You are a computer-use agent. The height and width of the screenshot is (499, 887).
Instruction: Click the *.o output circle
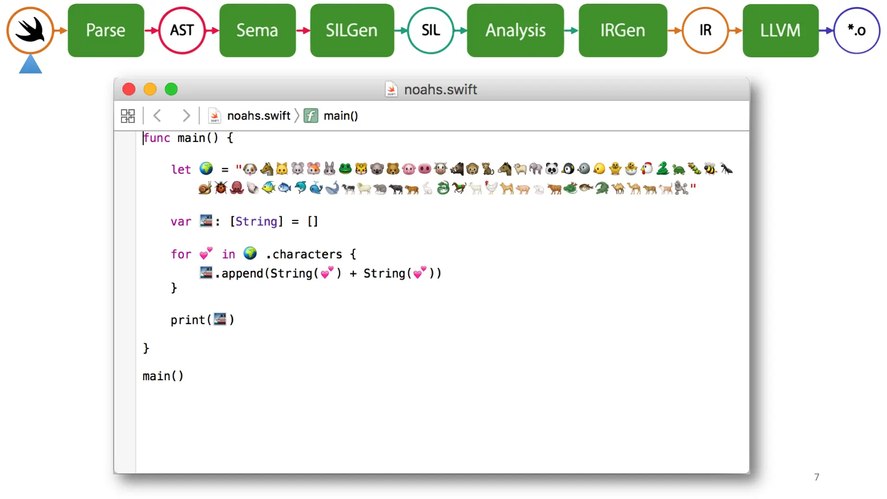pos(857,30)
